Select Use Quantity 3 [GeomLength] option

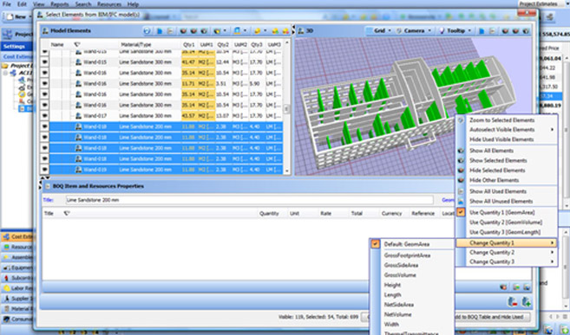coord(507,232)
